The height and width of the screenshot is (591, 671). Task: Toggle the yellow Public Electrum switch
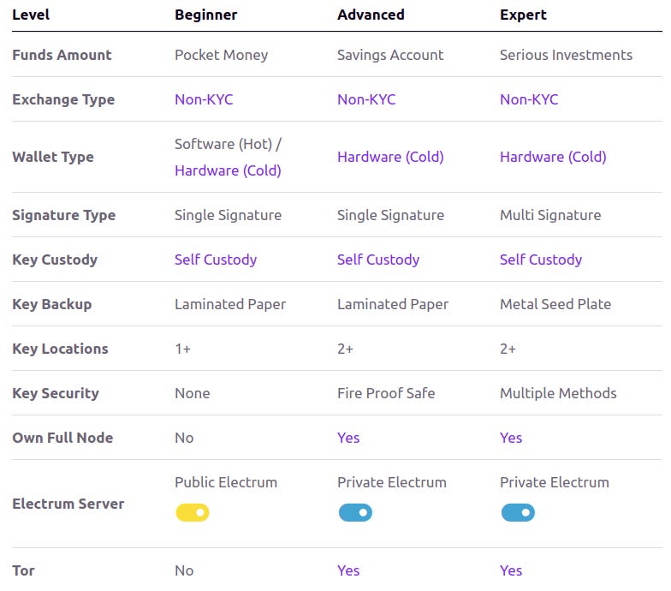[192, 512]
